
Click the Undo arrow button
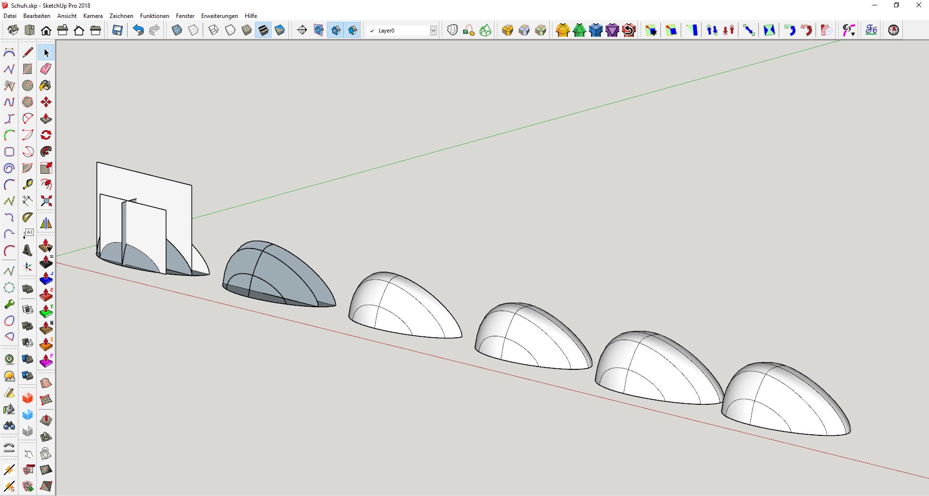[138, 31]
